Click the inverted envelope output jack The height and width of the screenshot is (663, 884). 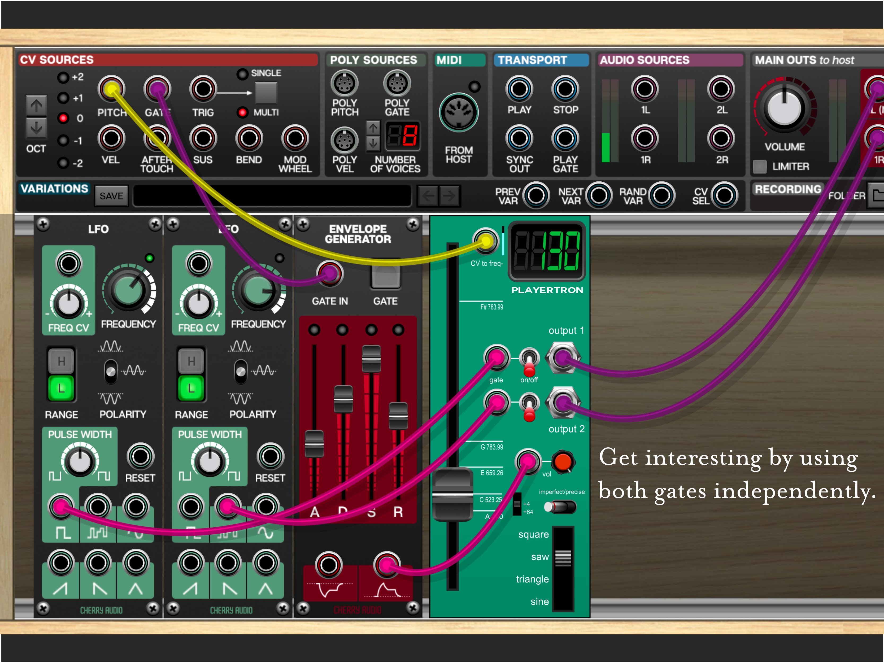[329, 565]
